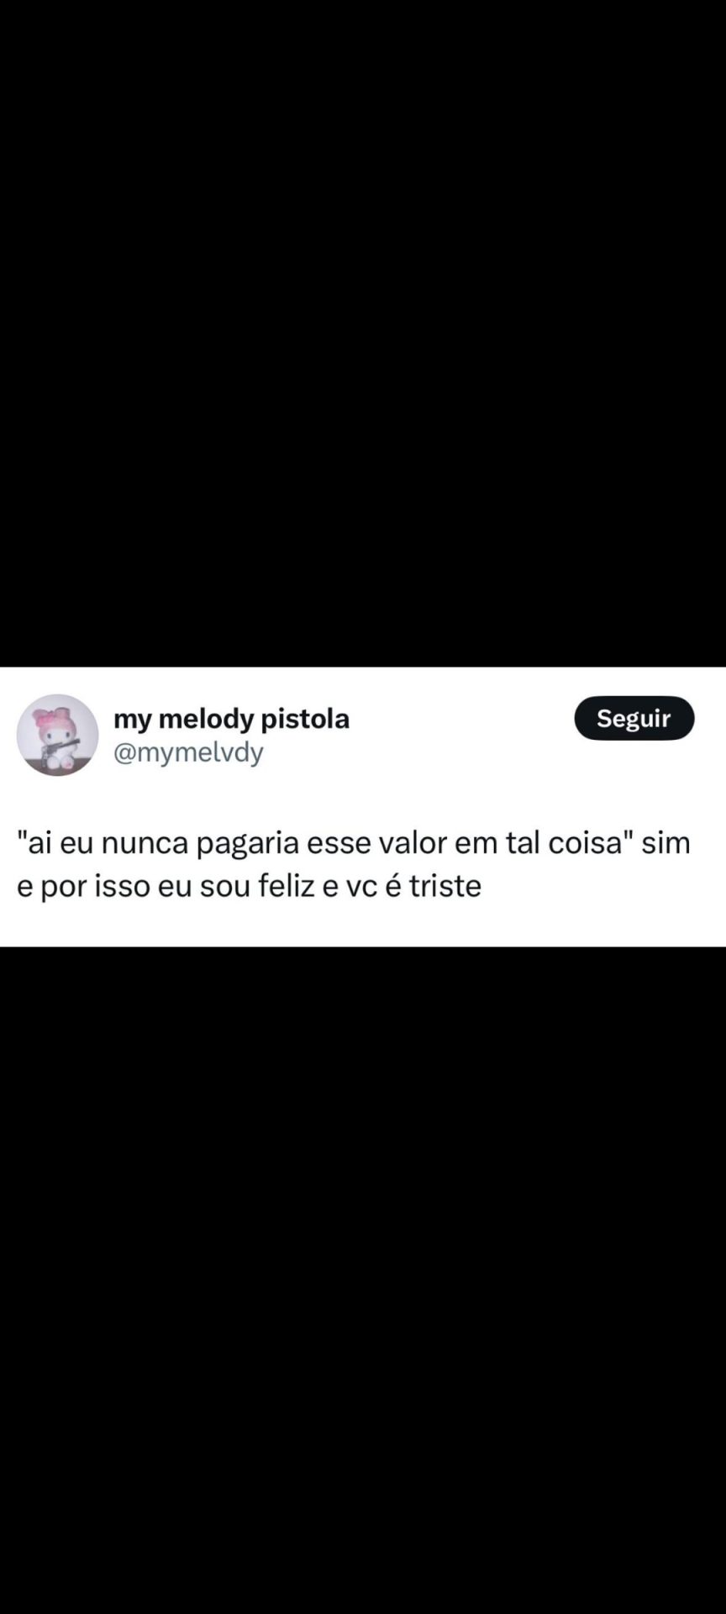Open the My Melody profile avatar
The width and height of the screenshot is (726, 1614).
tap(58, 735)
